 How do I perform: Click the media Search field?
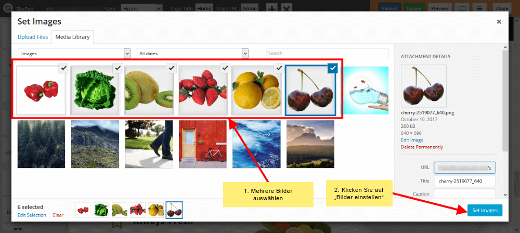click(327, 53)
